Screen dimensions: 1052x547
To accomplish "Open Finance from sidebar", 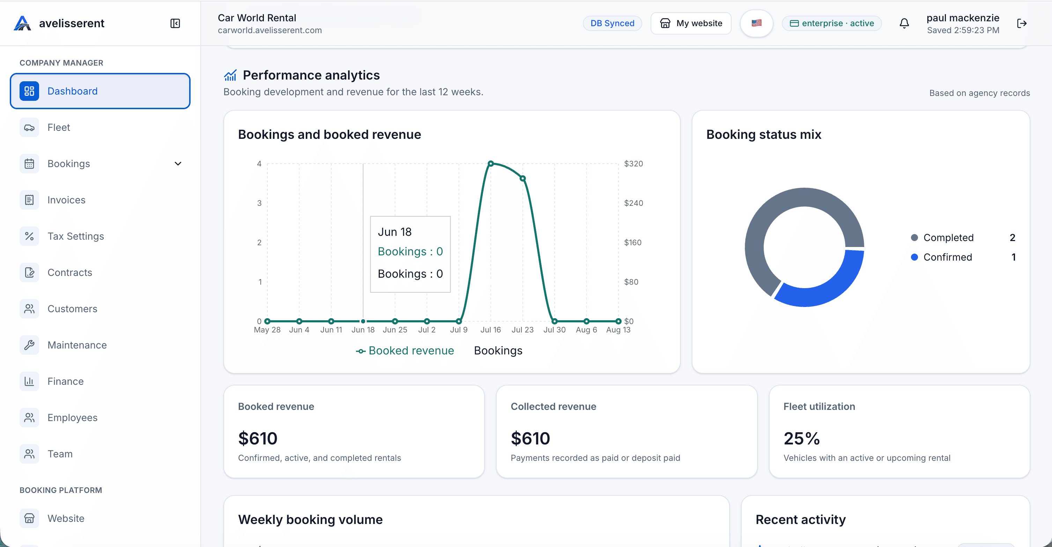I will pos(100,382).
